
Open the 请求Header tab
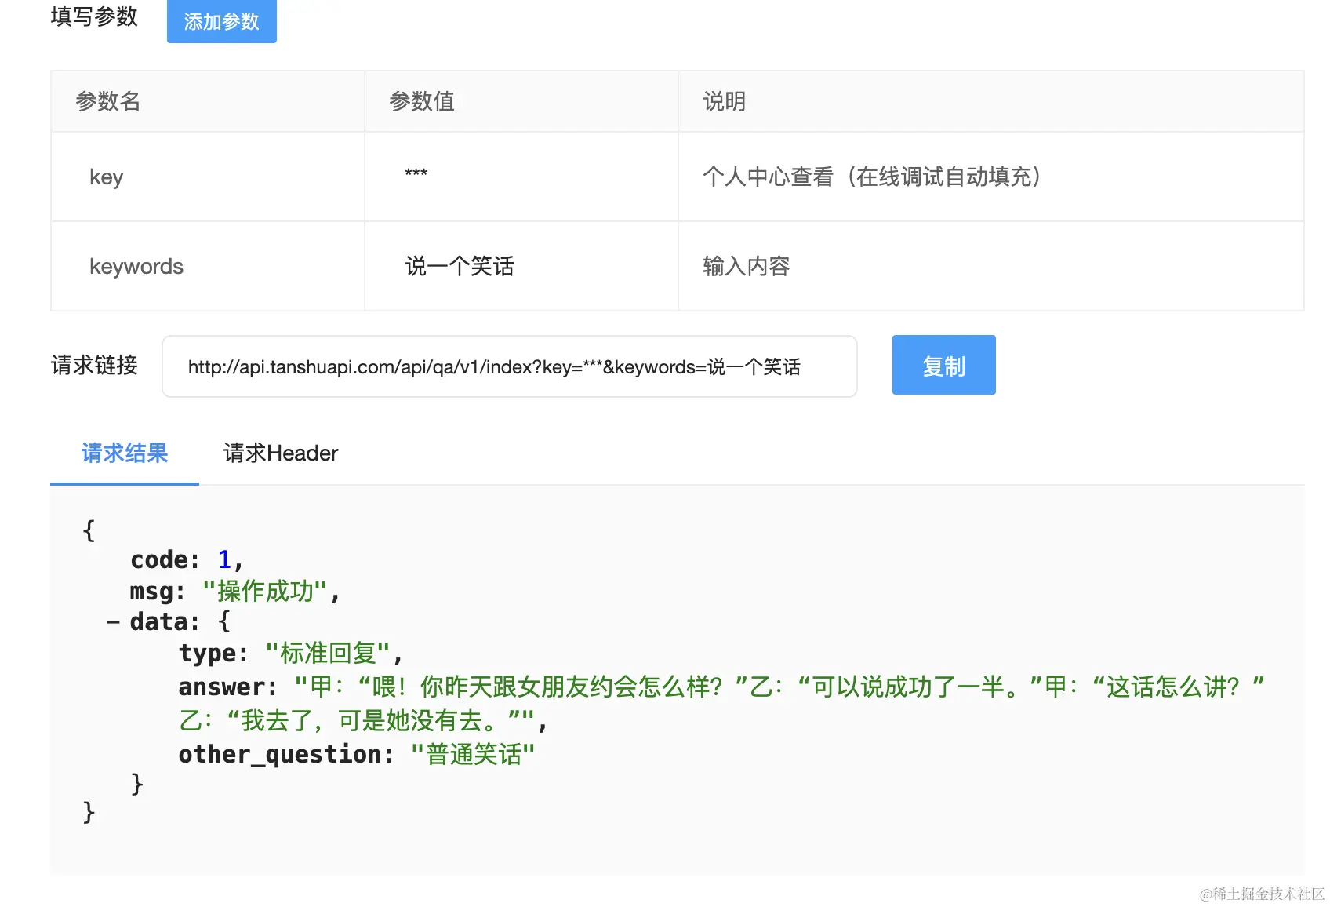coord(281,453)
